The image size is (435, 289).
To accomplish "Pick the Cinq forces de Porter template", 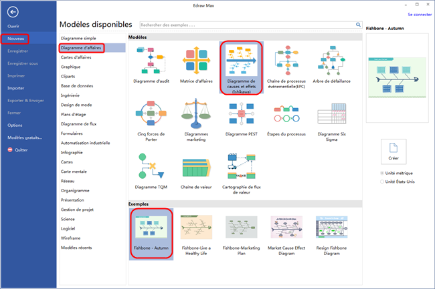I will pos(150,114).
